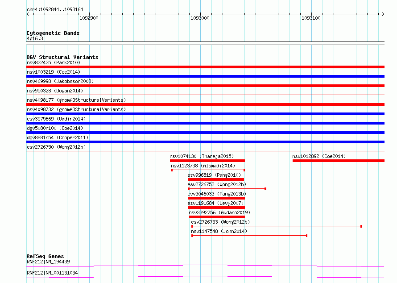Click the blue dgv8881n54 variant bar
Image resolution: width=397 pixels, height=283 pixels.
(x=205, y=142)
